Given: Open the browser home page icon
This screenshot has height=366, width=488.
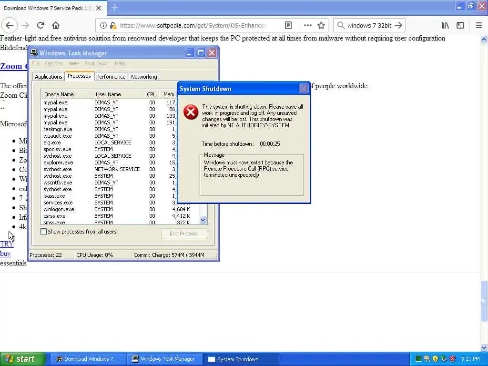Looking at the screenshot, I should coord(55,26).
